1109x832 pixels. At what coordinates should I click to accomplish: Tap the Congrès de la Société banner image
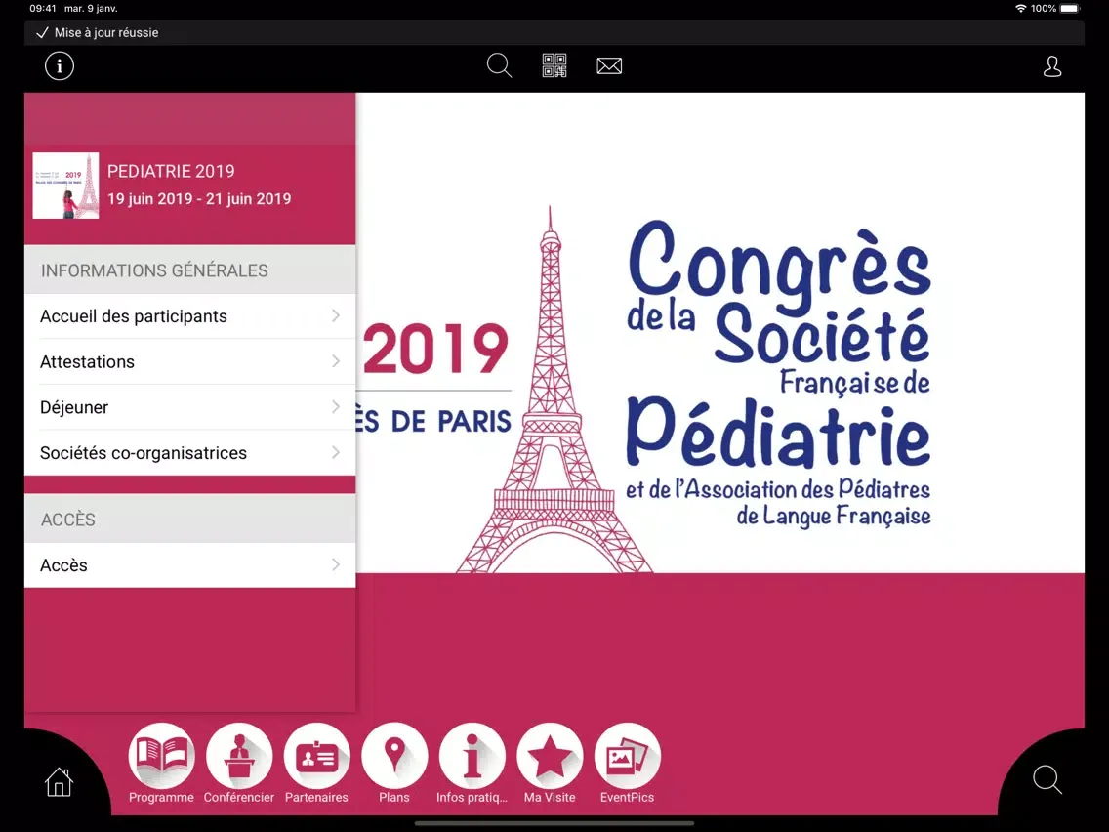point(720,333)
